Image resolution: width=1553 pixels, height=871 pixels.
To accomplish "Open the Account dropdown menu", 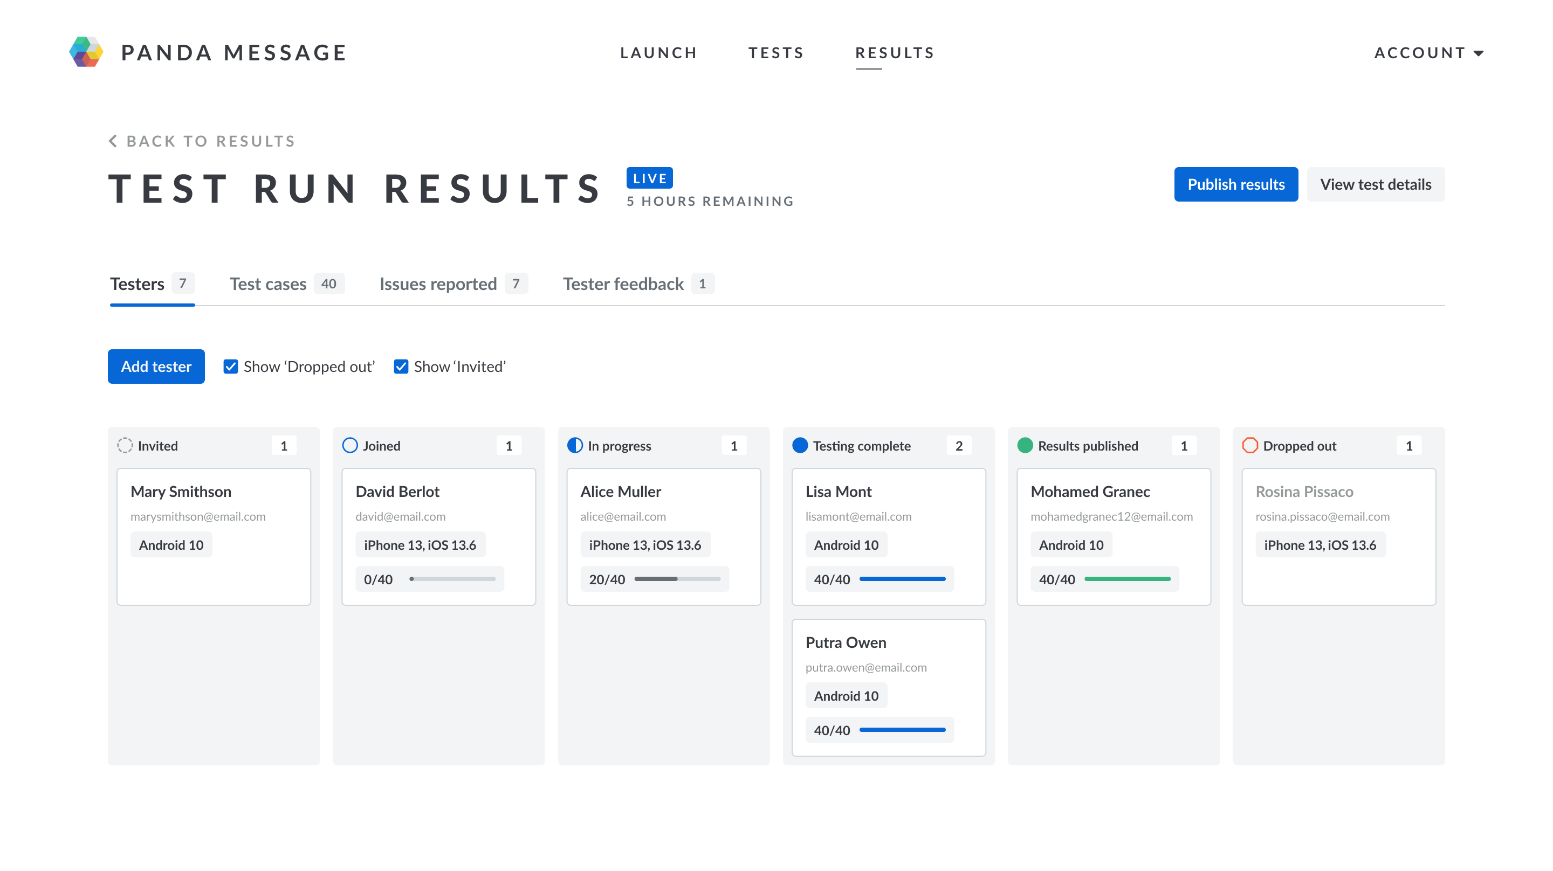I will click(x=1429, y=53).
